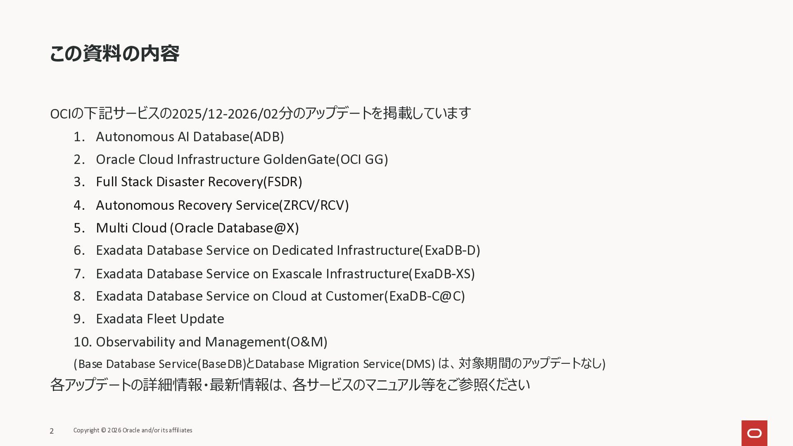The image size is (793, 446).
Task: Click the BaseDB and DMS note in parentheses
Action: point(339,364)
